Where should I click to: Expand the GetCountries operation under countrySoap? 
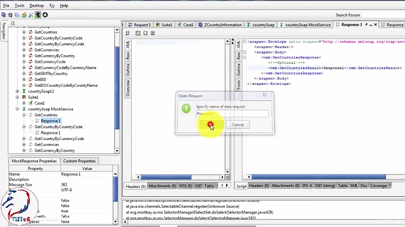point(24,32)
